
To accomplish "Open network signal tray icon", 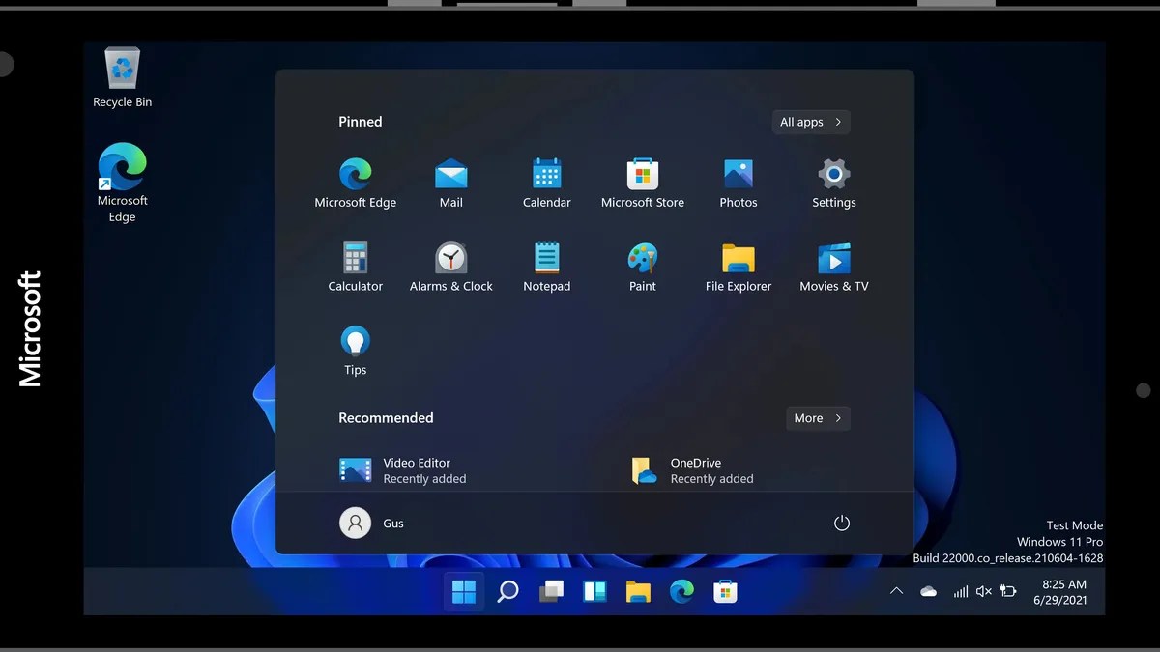I will pos(960,591).
